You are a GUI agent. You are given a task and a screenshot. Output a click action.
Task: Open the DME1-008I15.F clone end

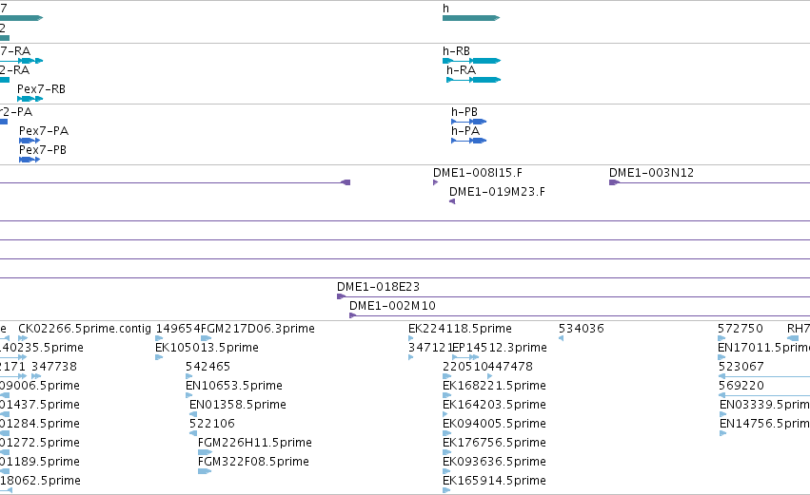(x=436, y=182)
